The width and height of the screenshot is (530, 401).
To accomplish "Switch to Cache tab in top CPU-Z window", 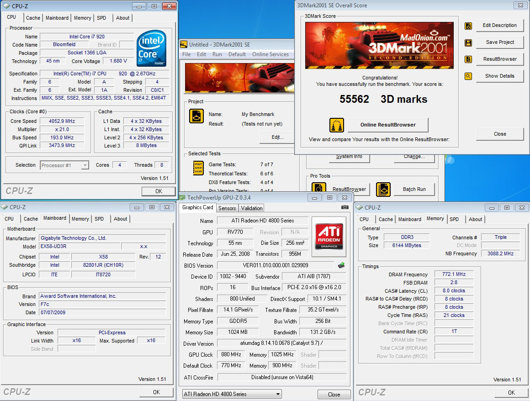I will point(33,18).
